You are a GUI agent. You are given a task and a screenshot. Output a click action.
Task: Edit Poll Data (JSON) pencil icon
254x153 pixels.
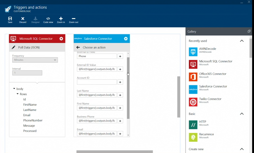[x=13, y=47]
